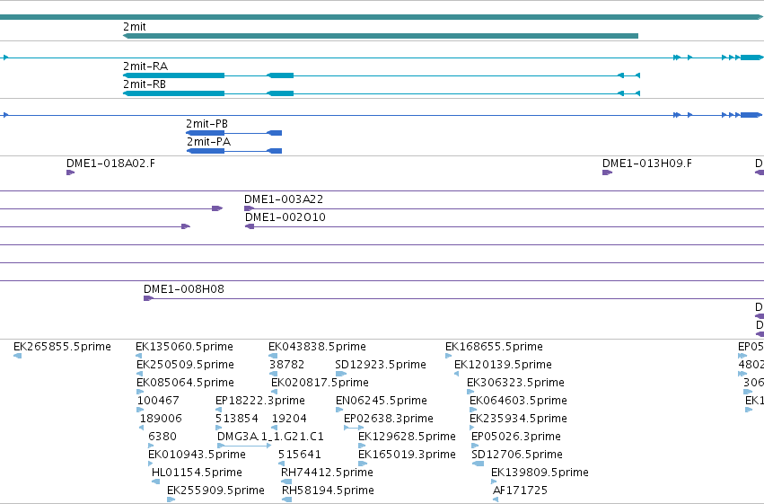764x504 pixels.
Task: Open the RH74412.5prime EST label
Action: click(327, 473)
